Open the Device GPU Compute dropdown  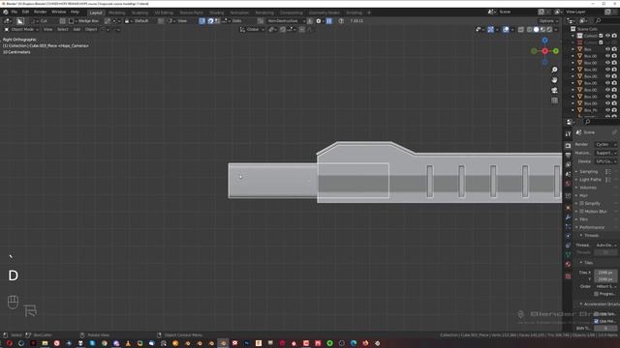(606, 161)
